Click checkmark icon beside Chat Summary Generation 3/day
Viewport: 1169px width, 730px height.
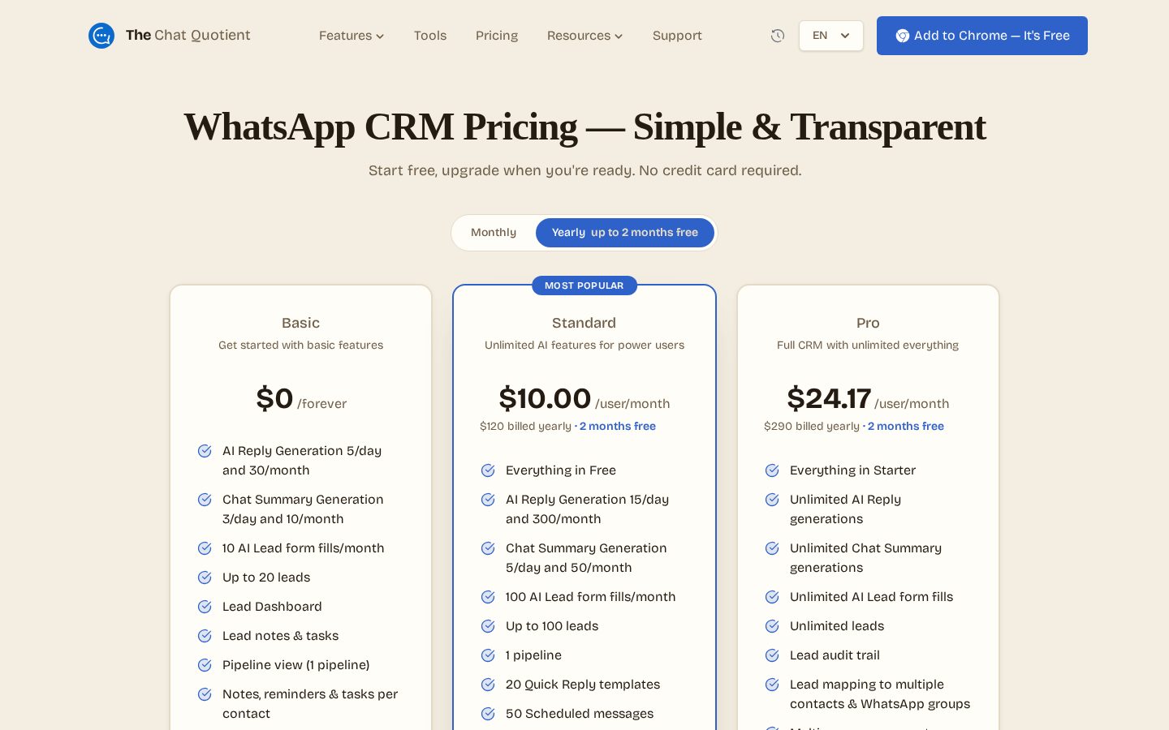point(205,500)
